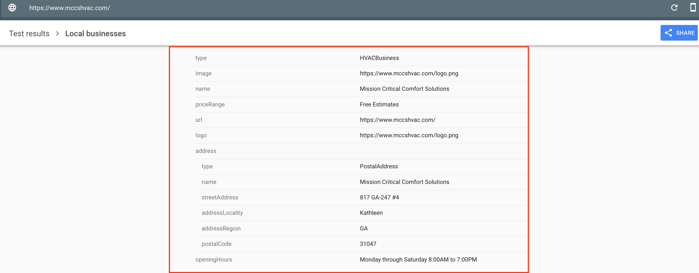Click the reload icon in top bar
This screenshot has width=699, height=273.
coord(674,8)
